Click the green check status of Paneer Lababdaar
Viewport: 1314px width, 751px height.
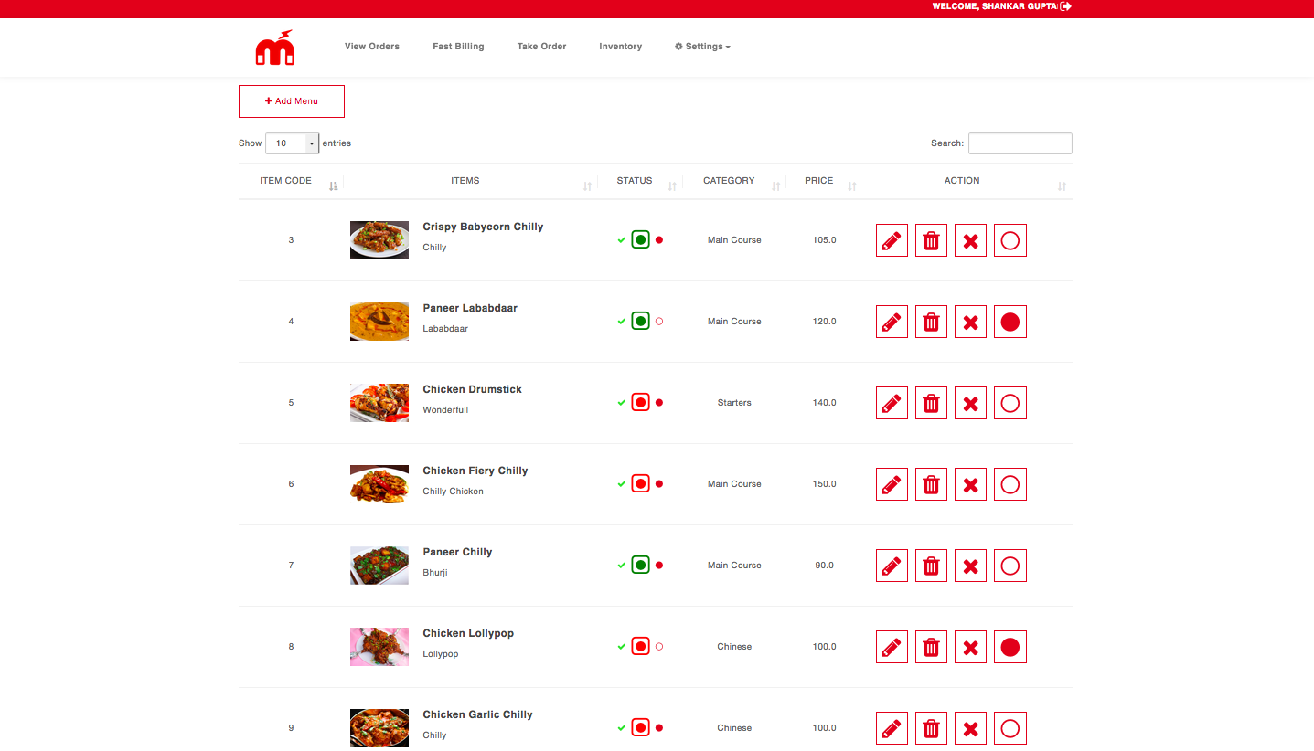pos(622,322)
